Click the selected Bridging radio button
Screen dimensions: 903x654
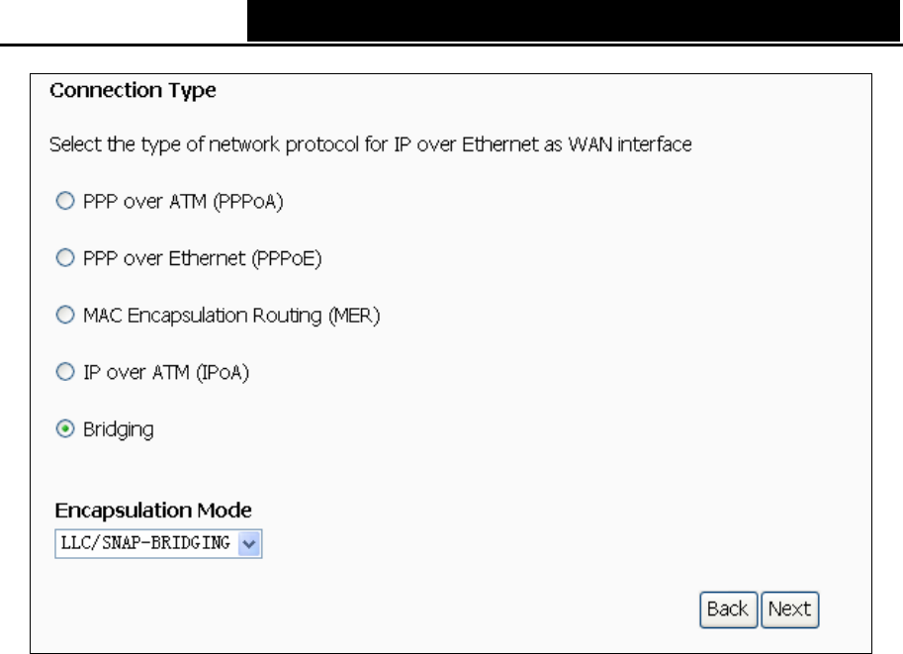[65, 428]
